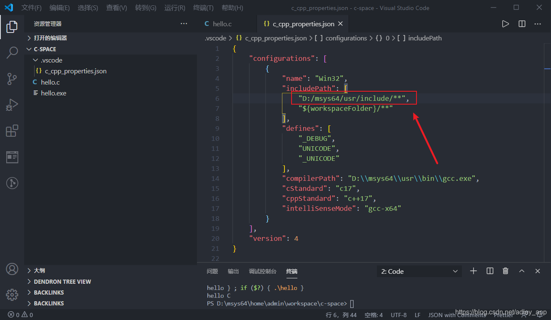Open the Extensions view

[x=12, y=130]
